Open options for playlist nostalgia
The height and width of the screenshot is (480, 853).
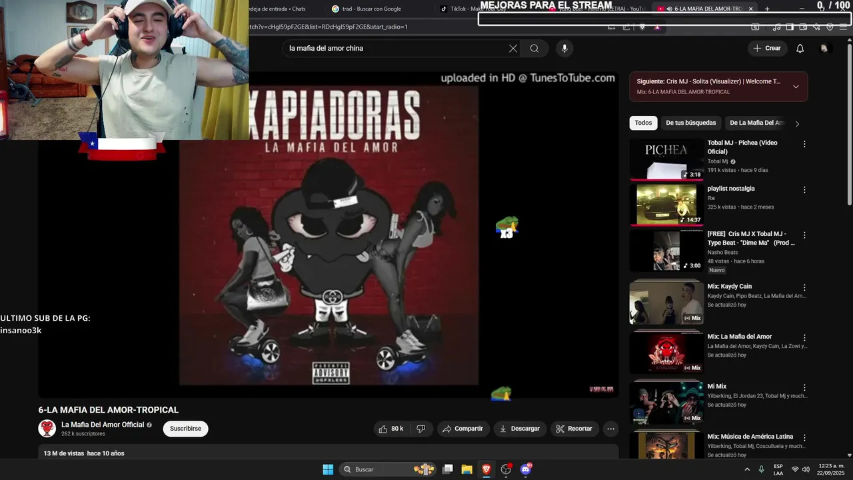(804, 190)
